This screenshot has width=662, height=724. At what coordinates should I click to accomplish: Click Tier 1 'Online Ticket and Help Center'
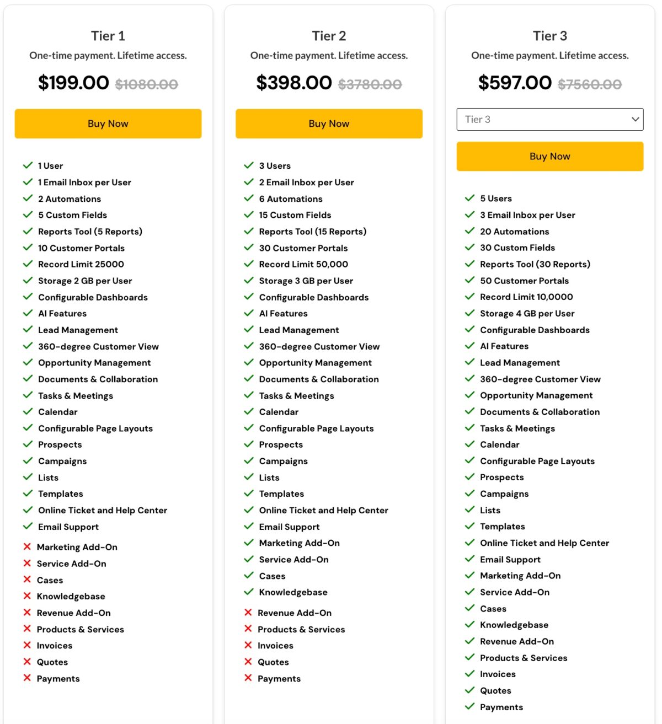click(103, 510)
